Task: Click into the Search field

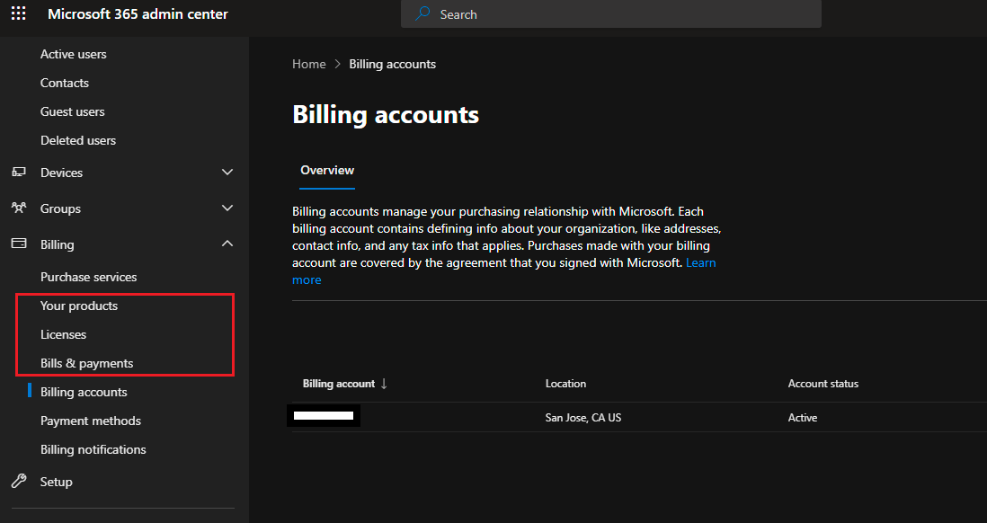Action: [610, 13]
